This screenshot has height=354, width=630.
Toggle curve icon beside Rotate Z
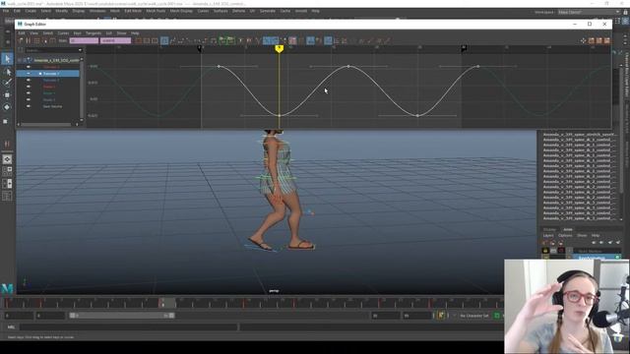(29, 99)
